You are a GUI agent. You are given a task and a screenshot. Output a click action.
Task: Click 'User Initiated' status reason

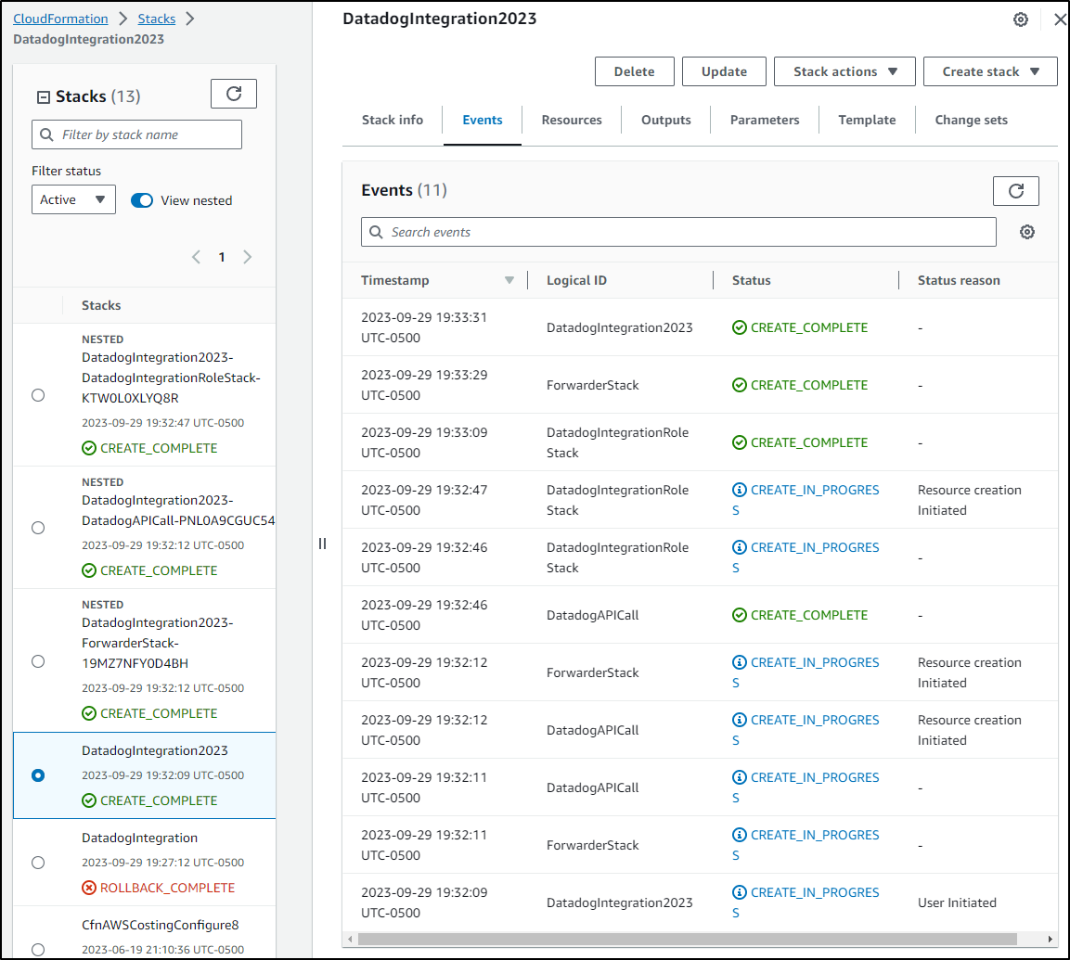957,902
